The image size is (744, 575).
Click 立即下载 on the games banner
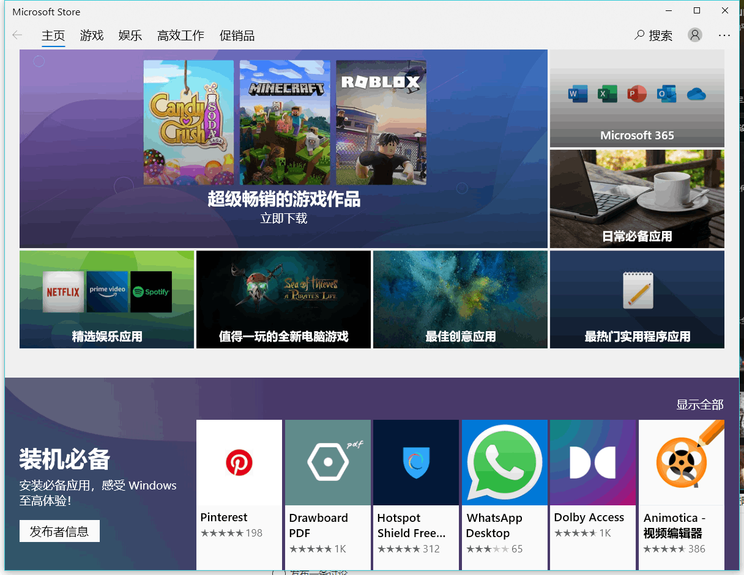click(284, 218)
